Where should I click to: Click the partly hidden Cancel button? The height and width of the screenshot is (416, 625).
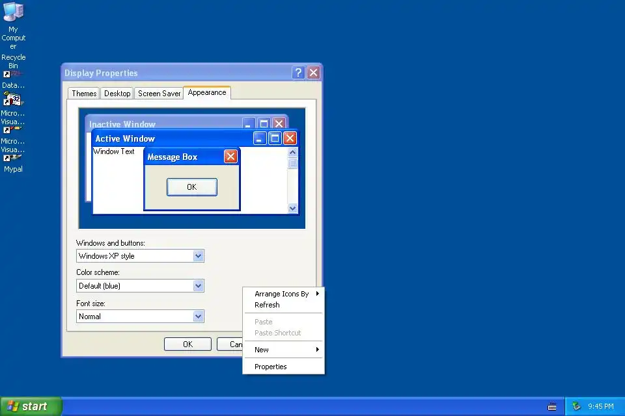230,344
